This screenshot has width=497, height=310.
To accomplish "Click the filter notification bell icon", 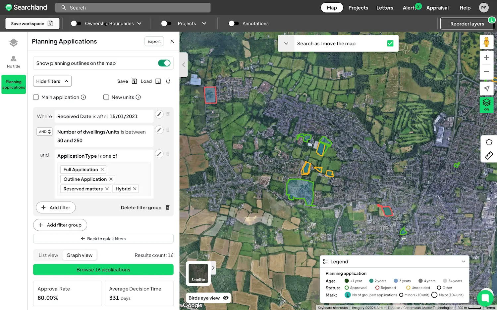I will (168, 81).
